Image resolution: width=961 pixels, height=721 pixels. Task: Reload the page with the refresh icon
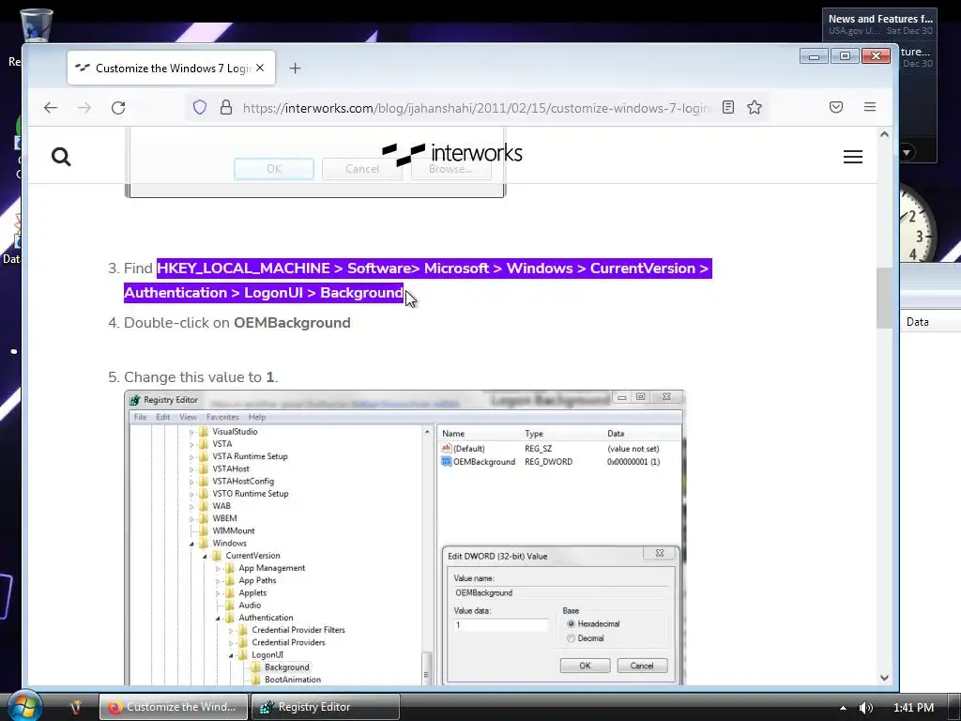[x=118, y=108]
